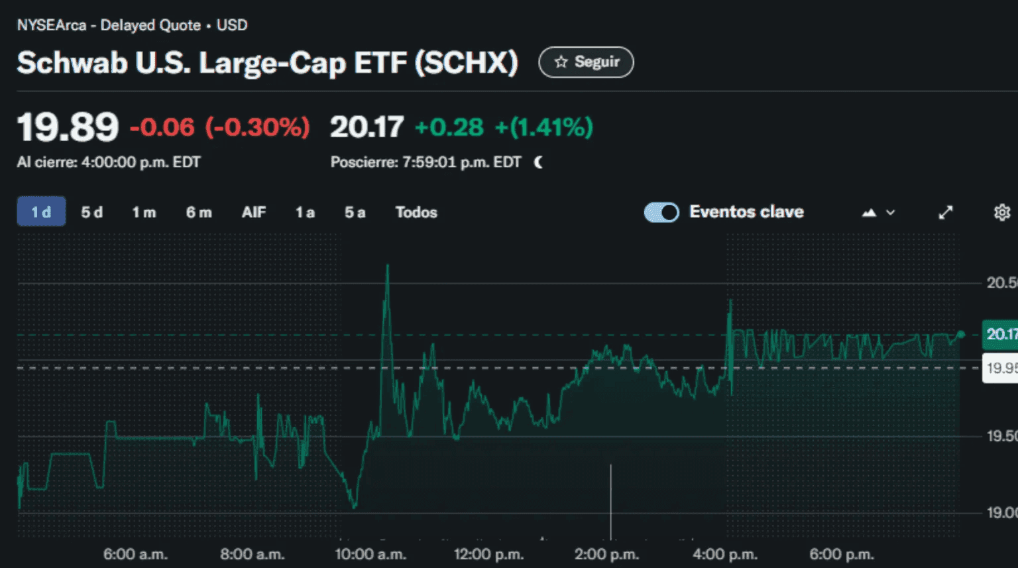1018x568 pixels.
Task: Open chart in fullscreen with expand icon
Action: (x=946, y=212)
